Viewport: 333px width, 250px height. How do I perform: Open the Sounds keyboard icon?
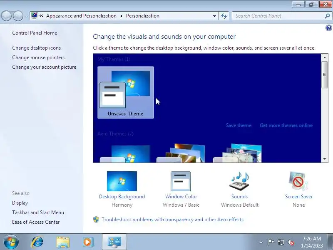tap(240, 181)
